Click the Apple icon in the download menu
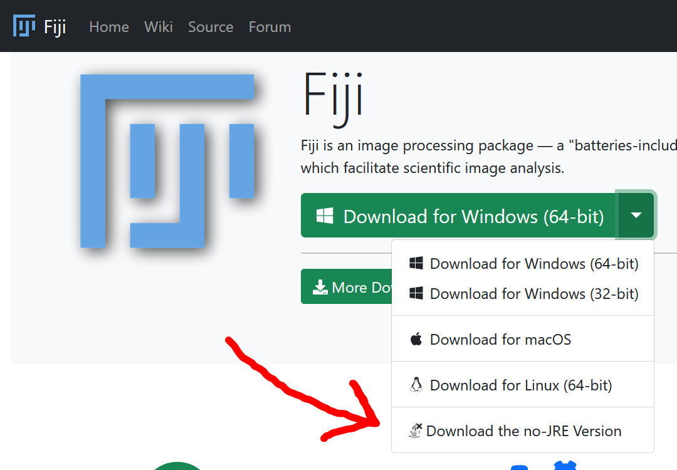This screenshot has height=470, width=677. [416, 339]
